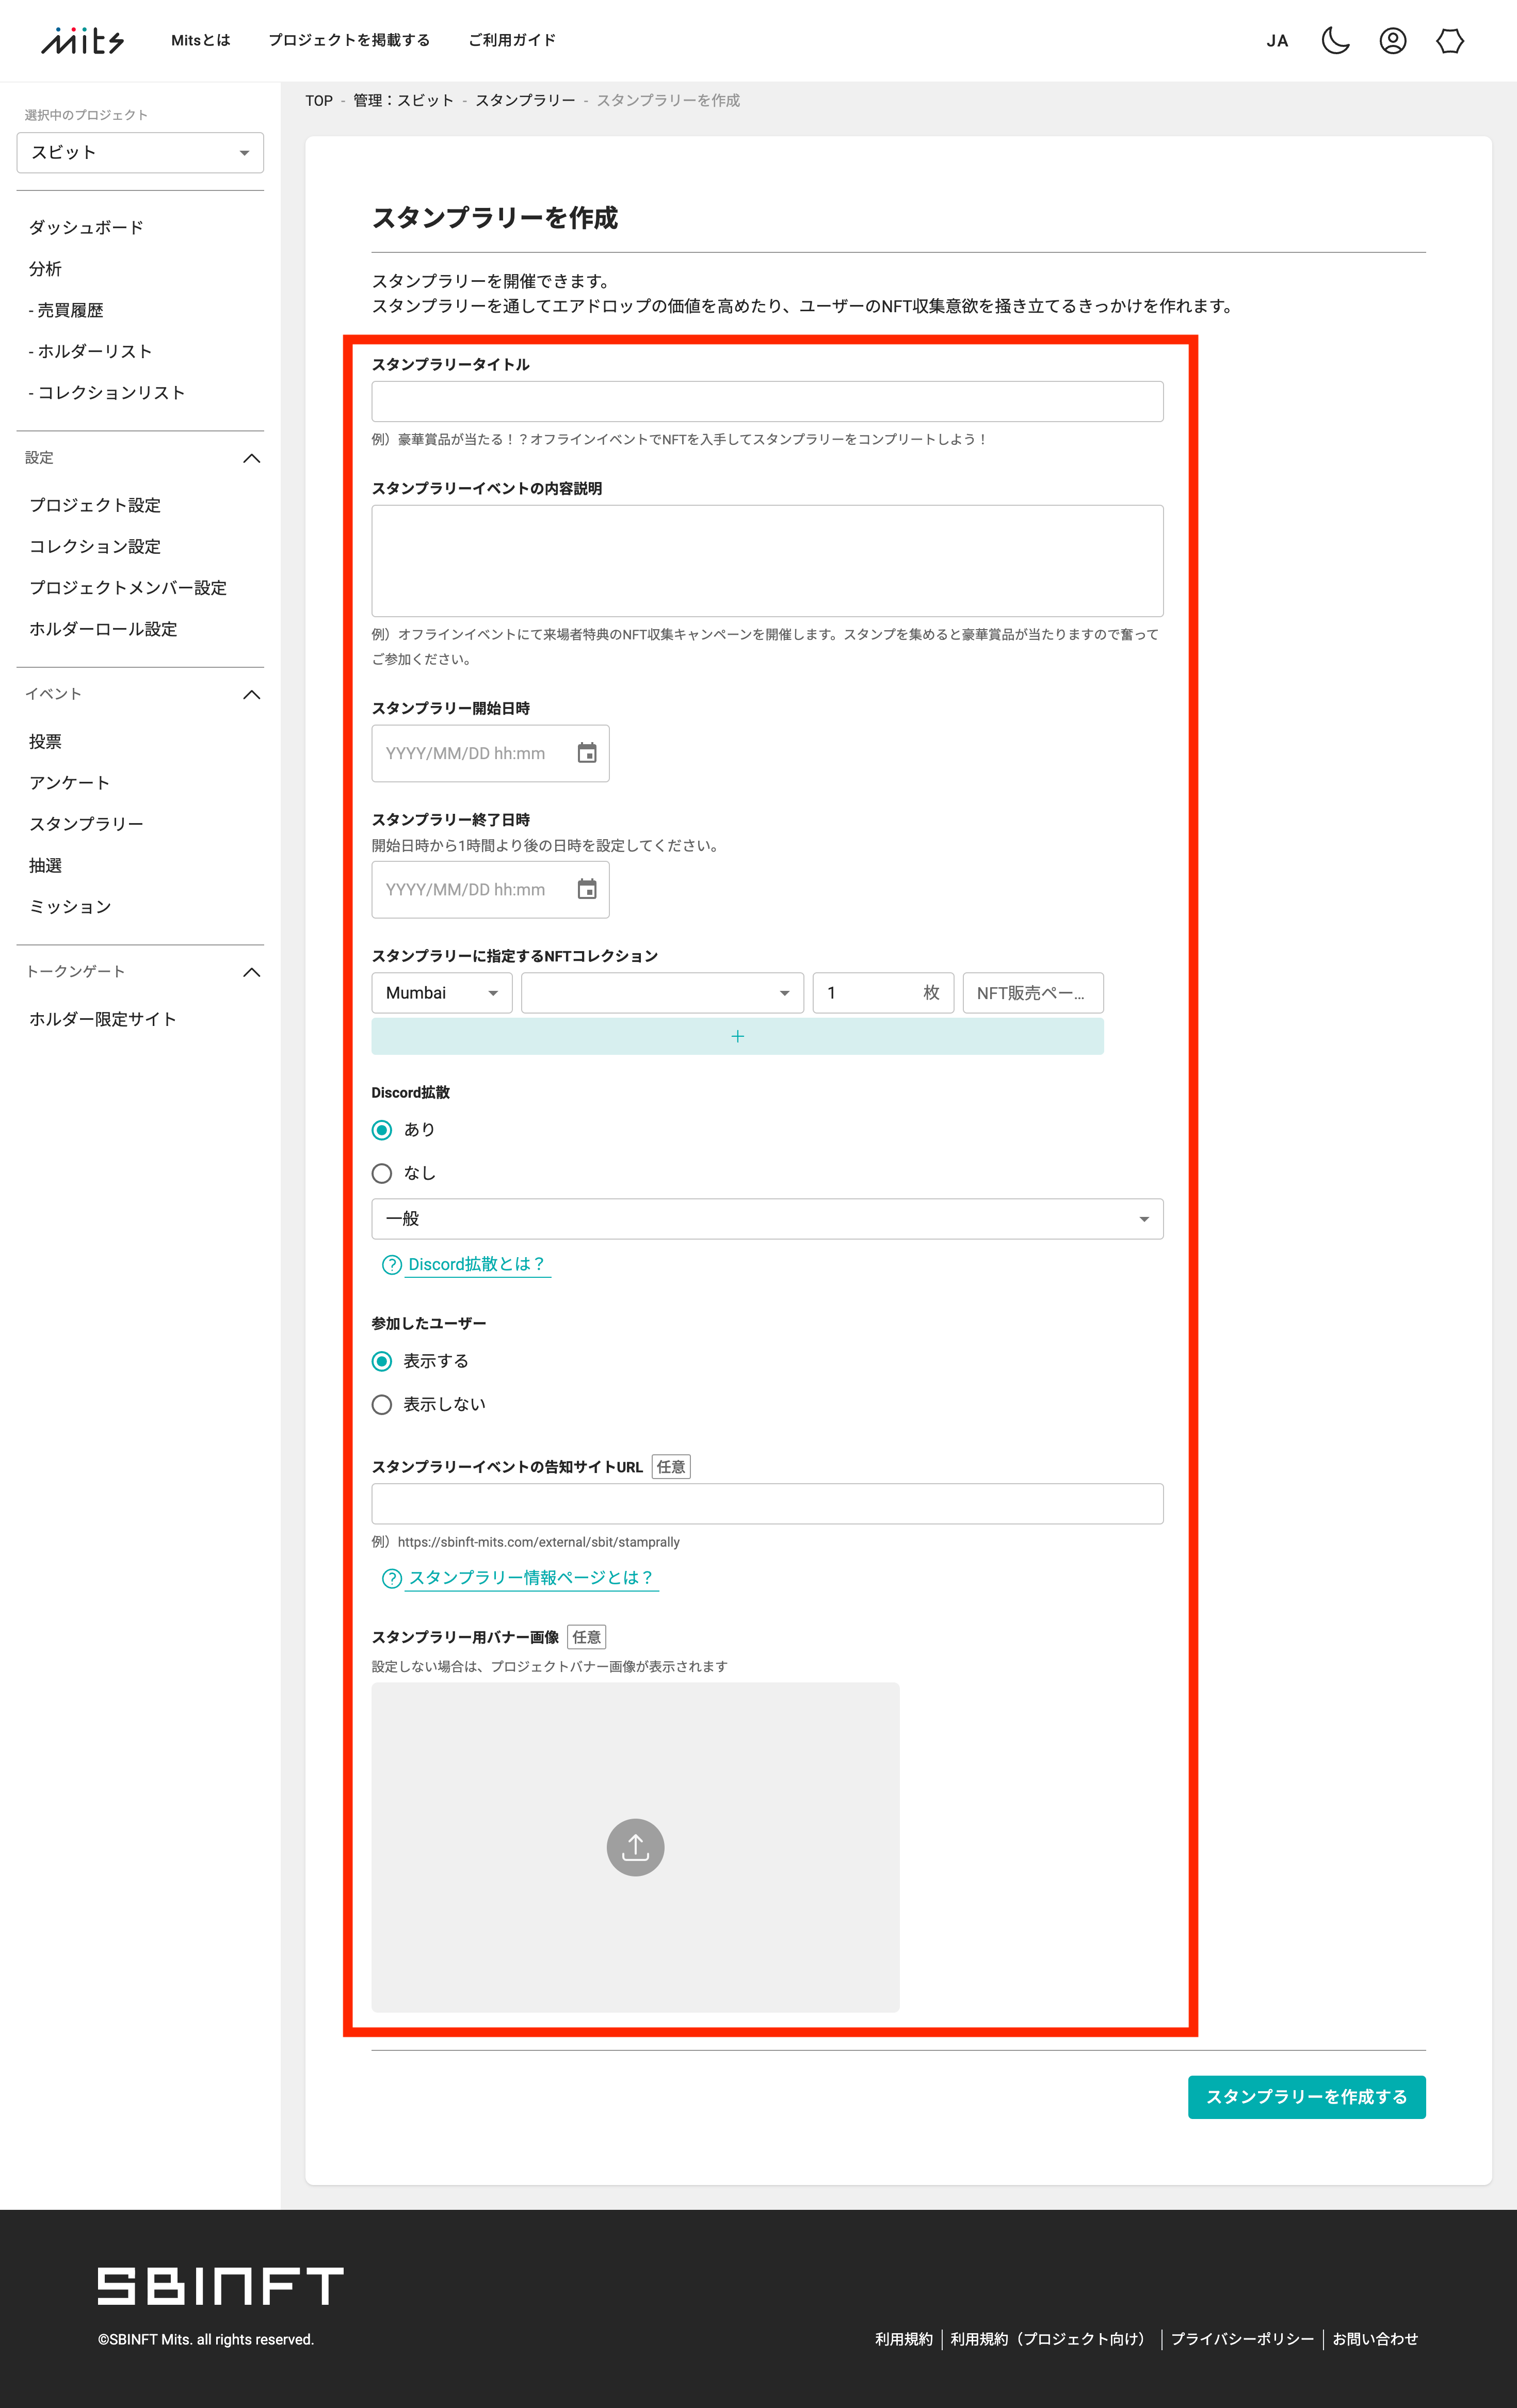The image size is (1517, 2408).
Task: Collapse the イベント sidebar section
Action: click(252, 694)
